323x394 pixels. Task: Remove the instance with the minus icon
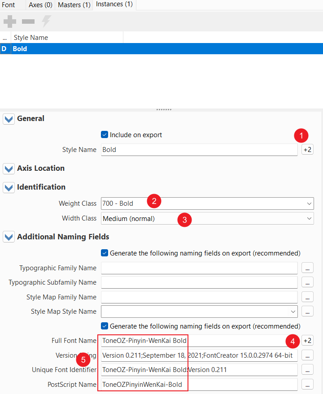tap(28, 22)
